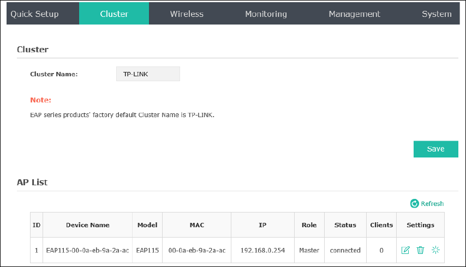Click the trash delete icon in Settings

[x=420, y=250]
